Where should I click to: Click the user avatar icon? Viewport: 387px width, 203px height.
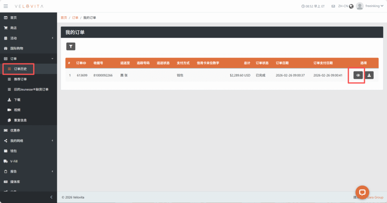[x=360, y=6]
